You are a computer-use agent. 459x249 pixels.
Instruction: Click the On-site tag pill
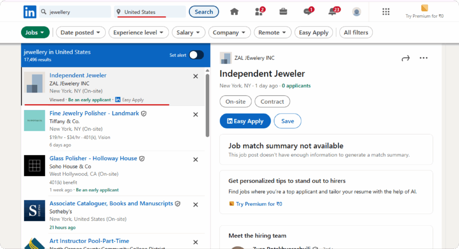click(x=235, y=101)
